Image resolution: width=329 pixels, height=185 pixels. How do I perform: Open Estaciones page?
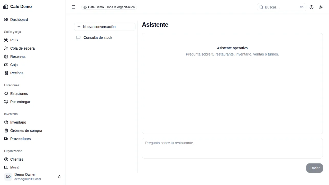point(33,94)
